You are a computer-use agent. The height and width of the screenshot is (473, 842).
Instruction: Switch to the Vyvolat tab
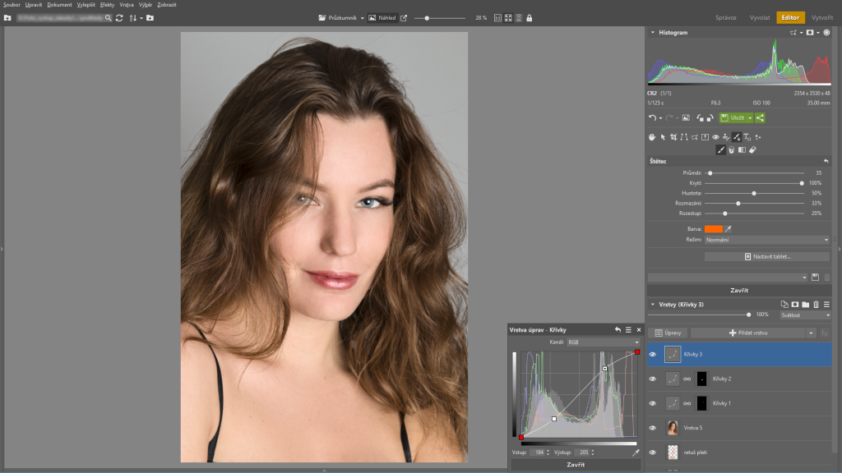click(x=759, y=17)
